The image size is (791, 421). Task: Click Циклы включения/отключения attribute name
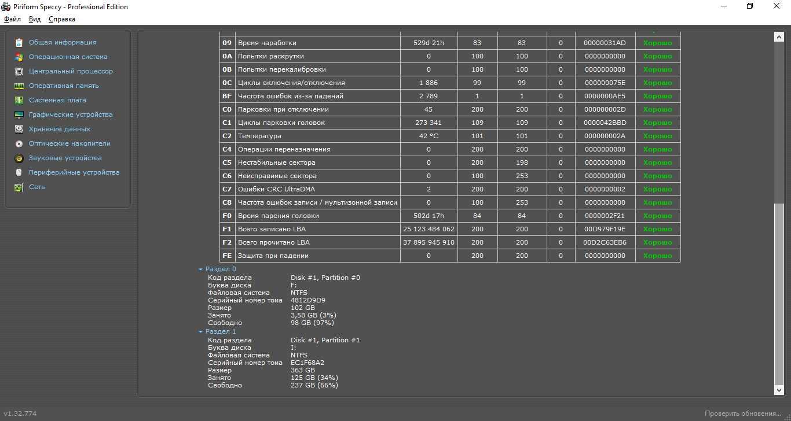pyautogui.click(x=291, y=83)
